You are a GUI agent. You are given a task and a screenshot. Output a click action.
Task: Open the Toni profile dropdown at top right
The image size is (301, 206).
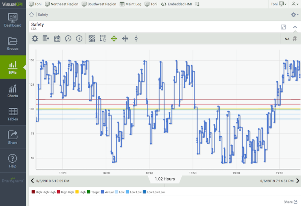278,4
